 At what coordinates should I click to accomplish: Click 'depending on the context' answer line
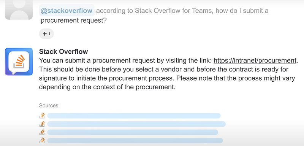[x=107, y=87]
